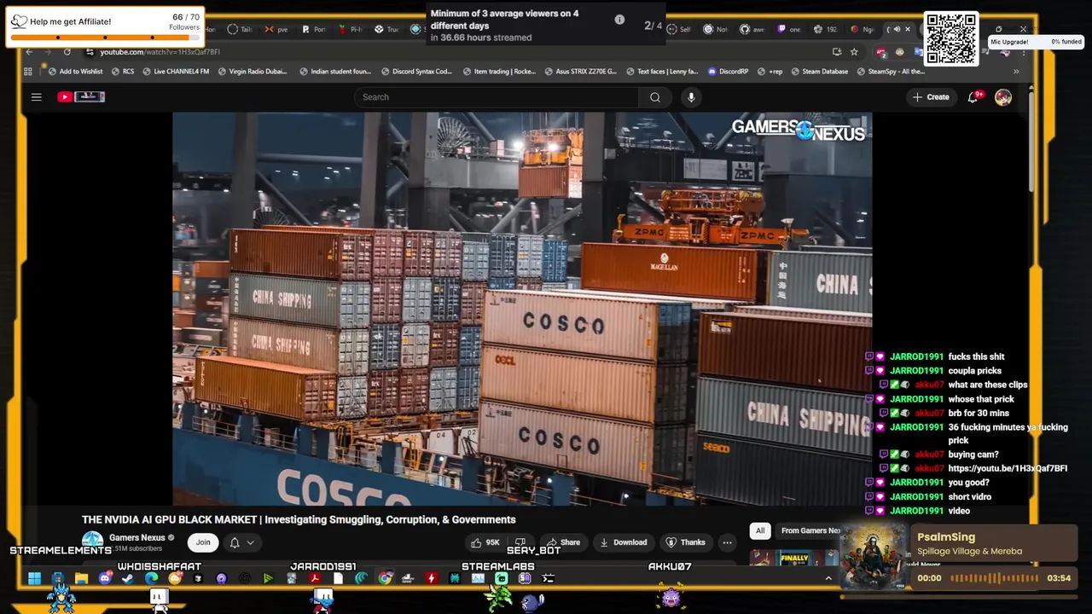
Task: Switch to the Ngi browser tab
Action: point(863,30)
